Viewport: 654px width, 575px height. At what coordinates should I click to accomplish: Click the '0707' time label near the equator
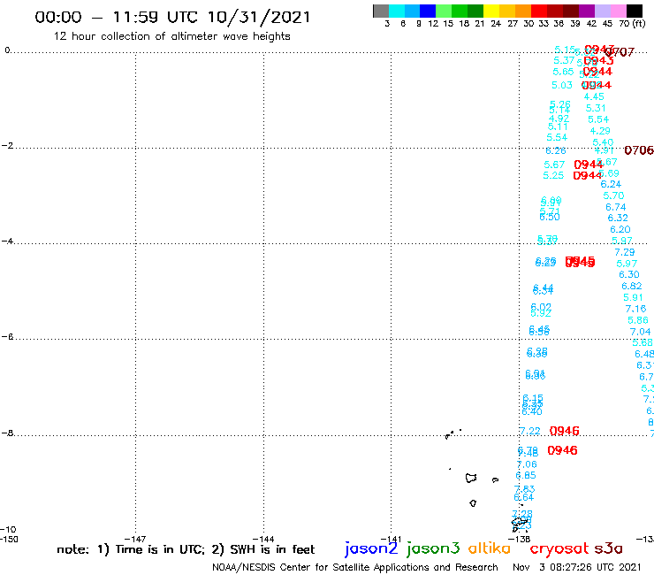(x=620, y=52)
